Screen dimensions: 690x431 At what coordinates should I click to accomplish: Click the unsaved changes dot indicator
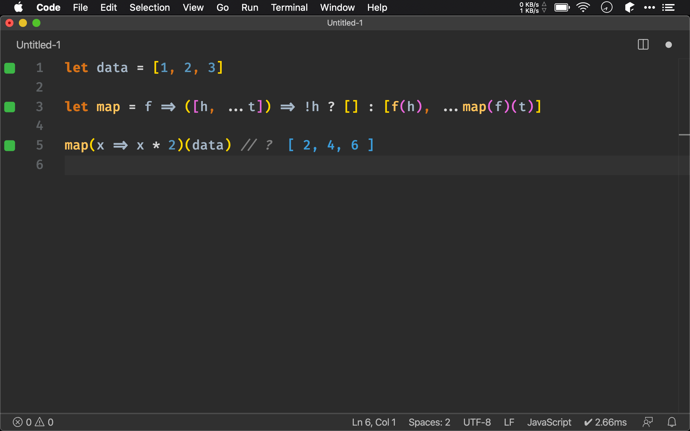click(668, 45)
